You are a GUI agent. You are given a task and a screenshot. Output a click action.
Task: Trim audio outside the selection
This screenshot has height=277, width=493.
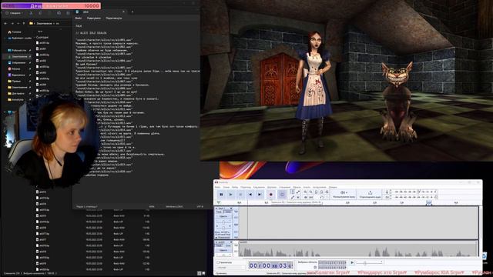click(305, 198)
